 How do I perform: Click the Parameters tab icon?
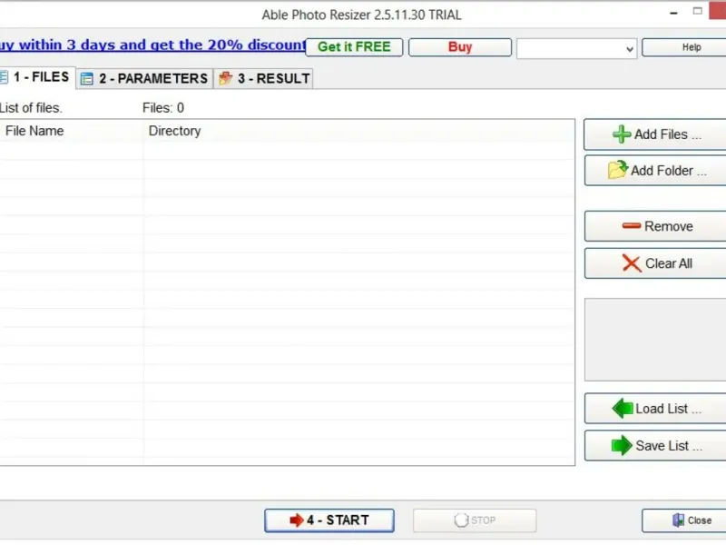[86, 79]
